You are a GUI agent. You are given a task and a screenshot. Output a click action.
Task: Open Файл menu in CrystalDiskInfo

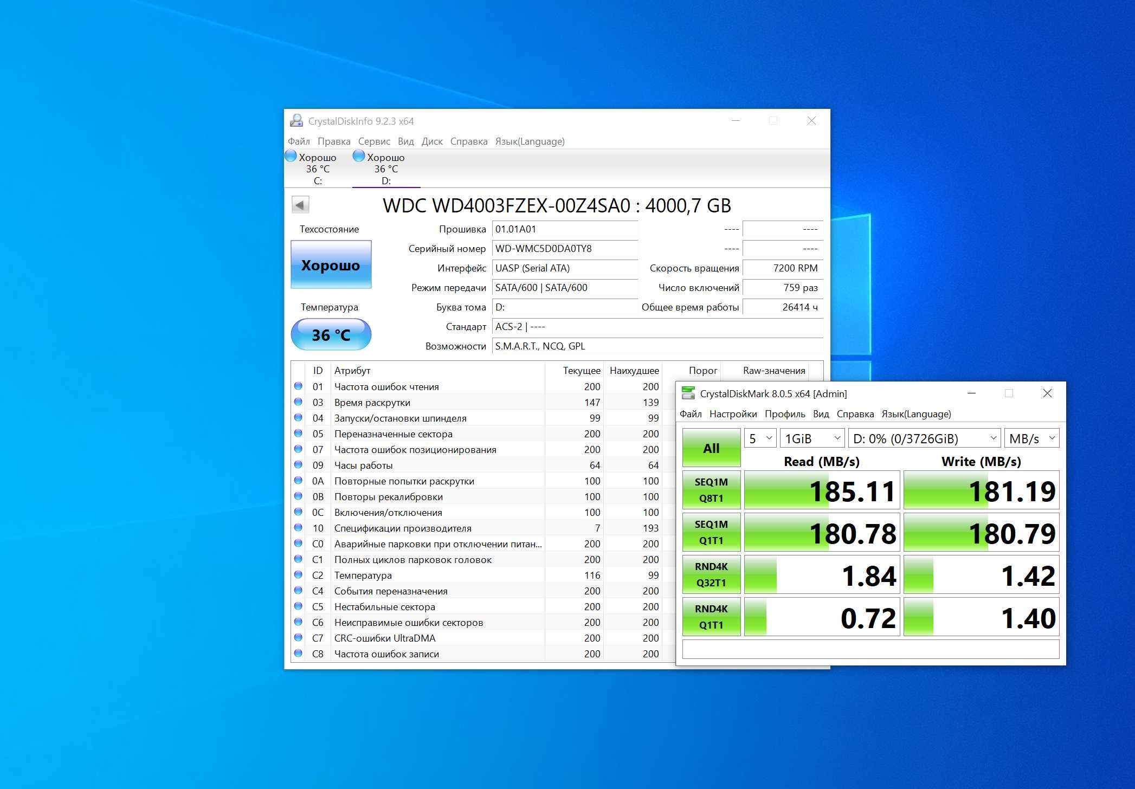pyautogui.click(x=299, y=141)
